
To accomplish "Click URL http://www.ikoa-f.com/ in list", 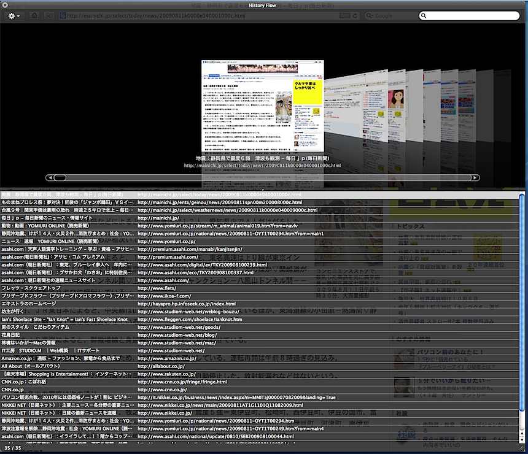I will [164, 296].
